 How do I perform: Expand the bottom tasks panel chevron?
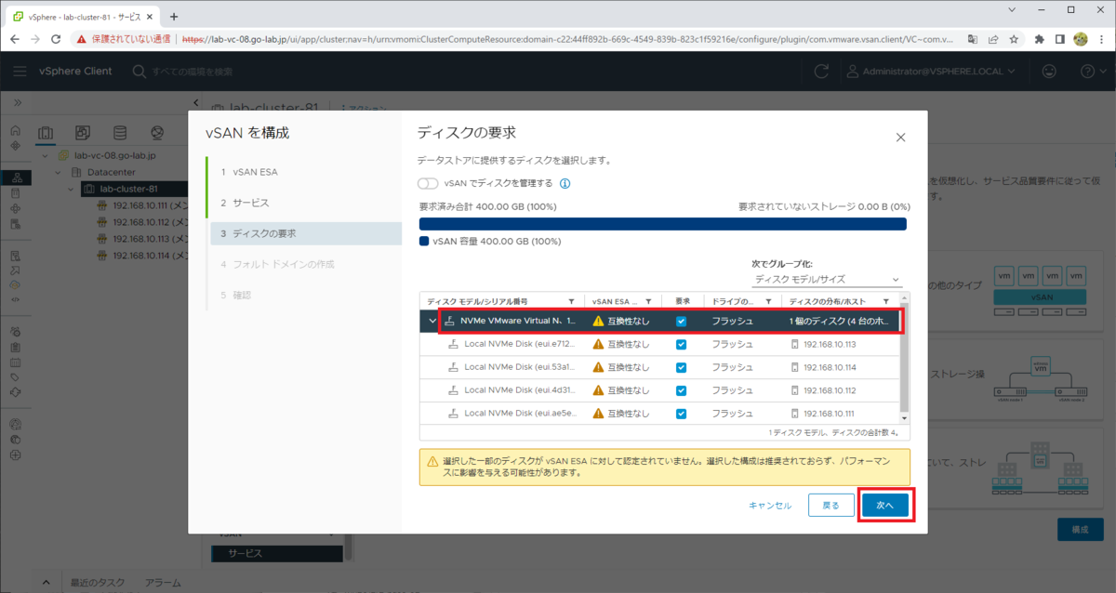(48, 583)
